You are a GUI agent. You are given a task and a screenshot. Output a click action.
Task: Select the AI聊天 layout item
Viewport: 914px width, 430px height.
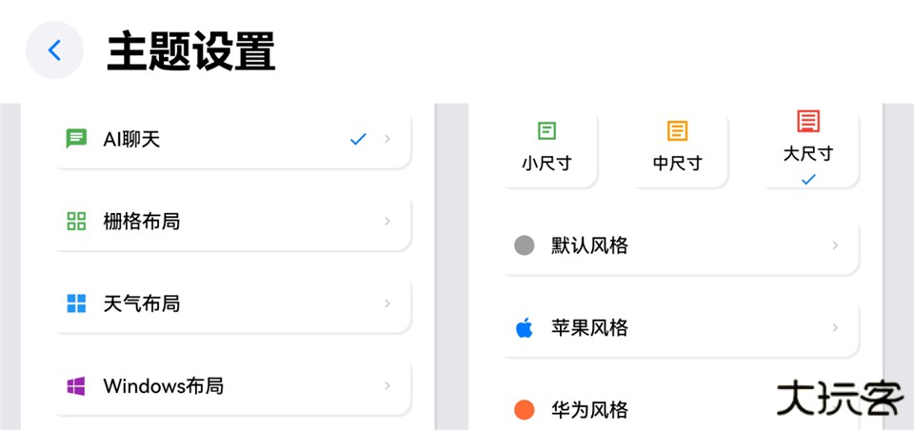(x=228, y=139)
